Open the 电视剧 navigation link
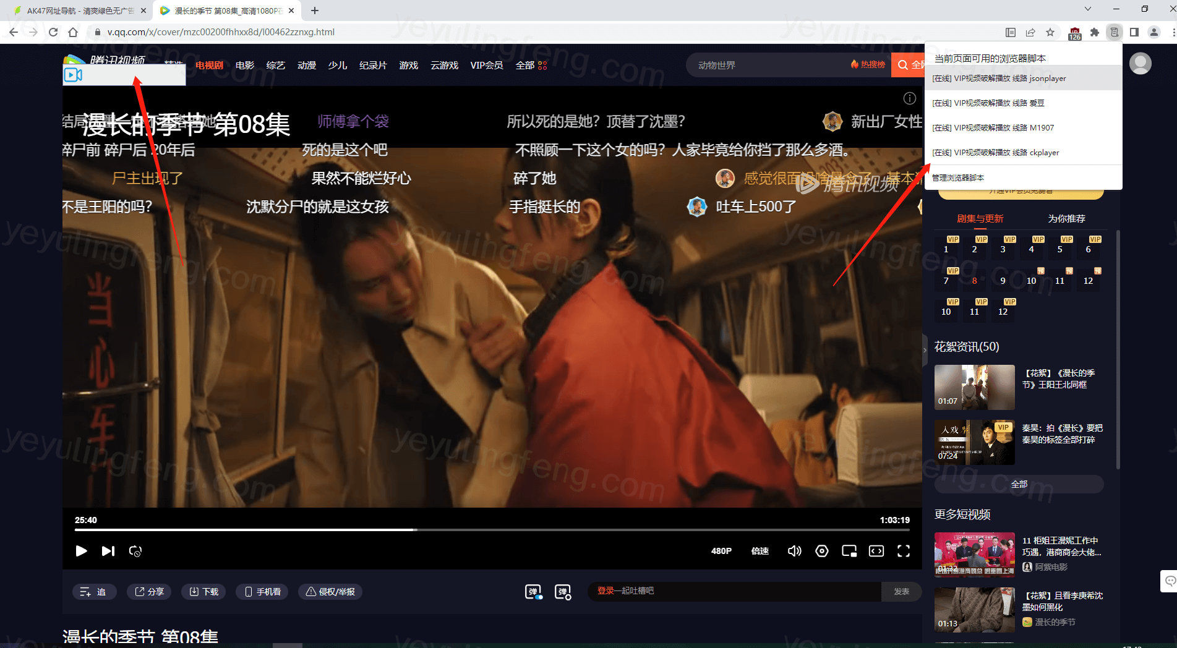Image resolution: width=1177 pixels, height=648 pixels. [x=209, y=65]
